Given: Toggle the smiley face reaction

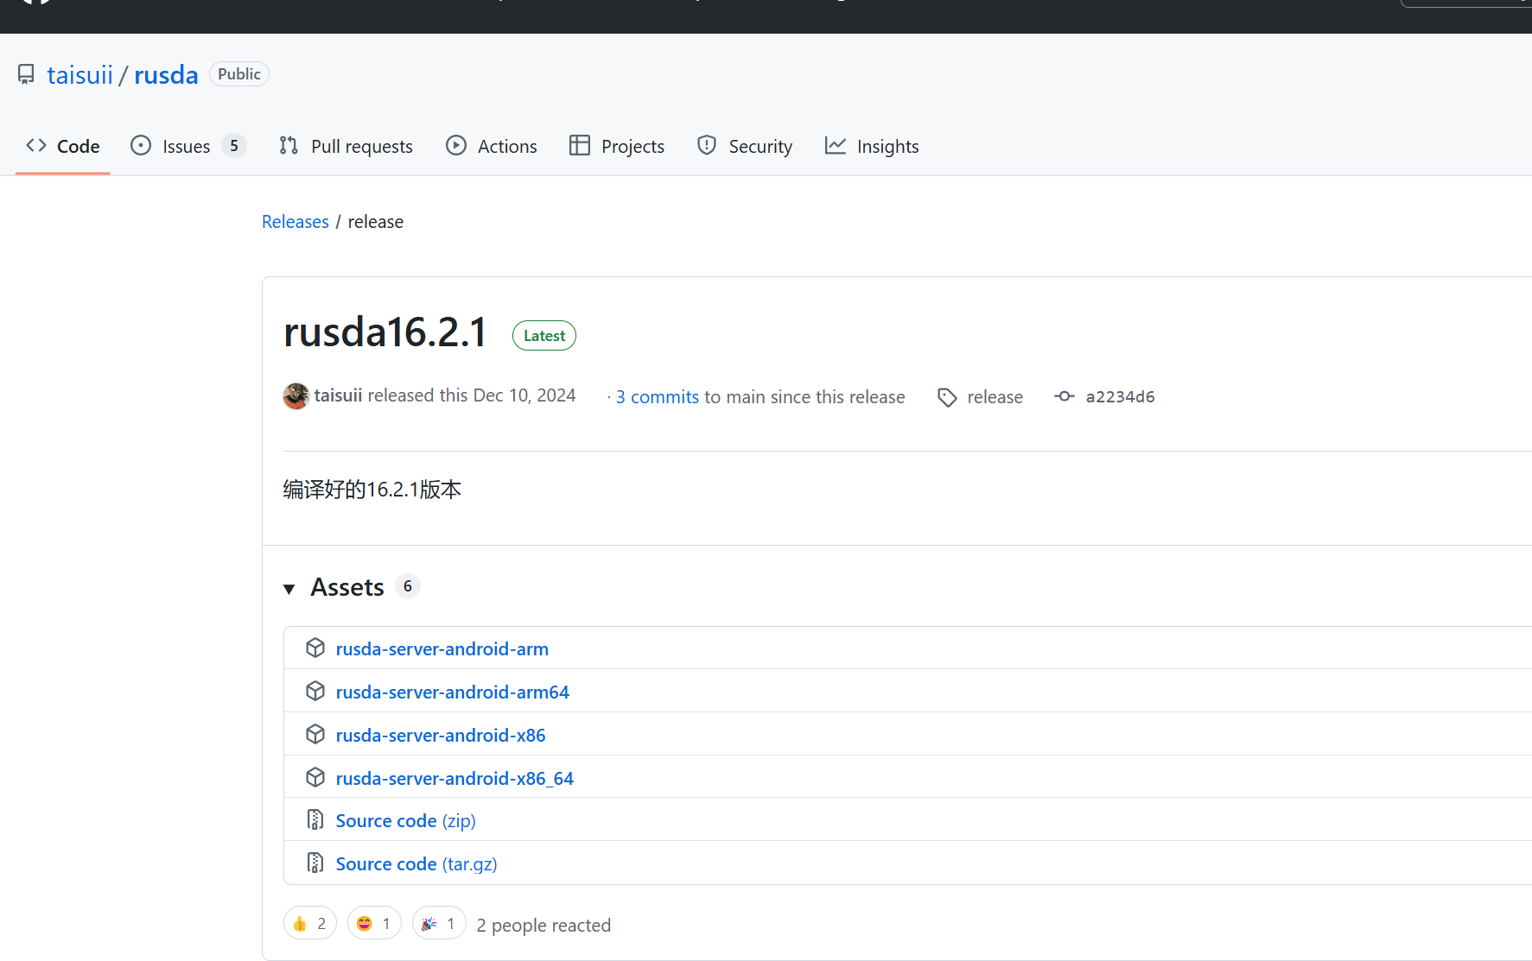Looking at the screenshot, I should (374, 924).
